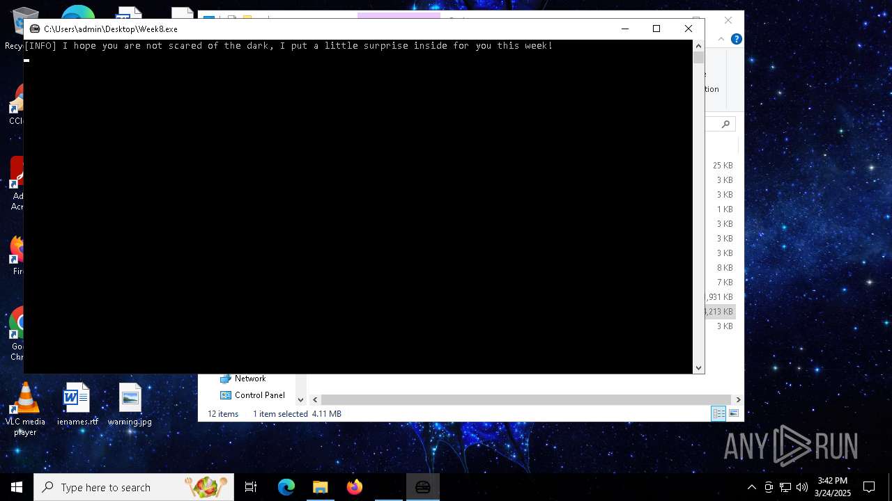The height and width of the screenshot is (501, 892).
Task: Select VLC media player desktop icon
Action: point(25,410)
